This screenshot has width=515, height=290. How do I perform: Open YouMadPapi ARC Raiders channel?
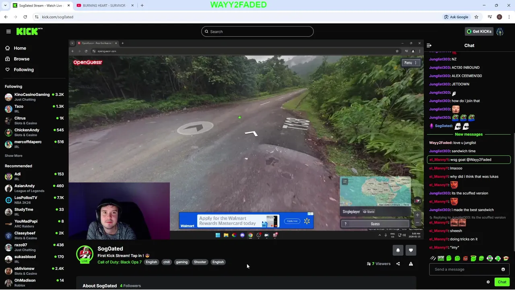(34, 224)
